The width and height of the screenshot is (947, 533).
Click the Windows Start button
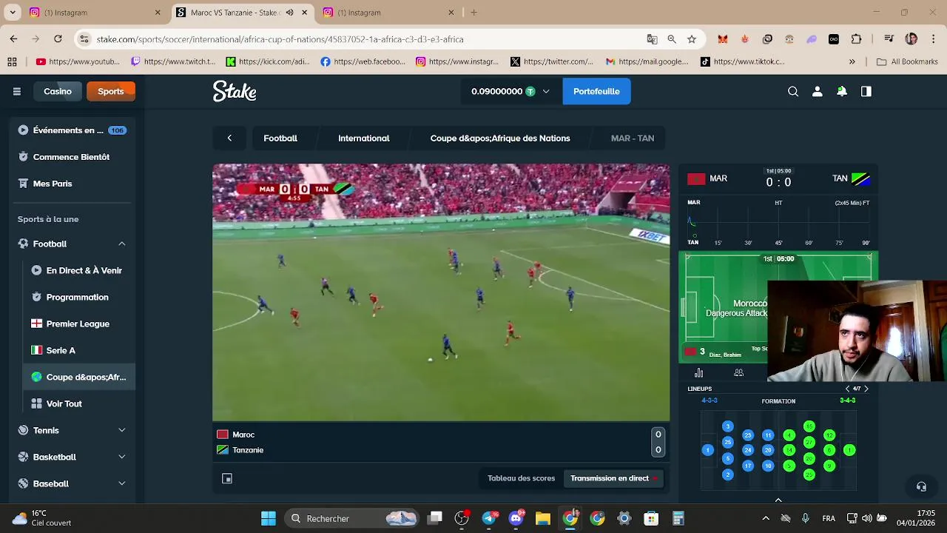[x=269, y=518]
